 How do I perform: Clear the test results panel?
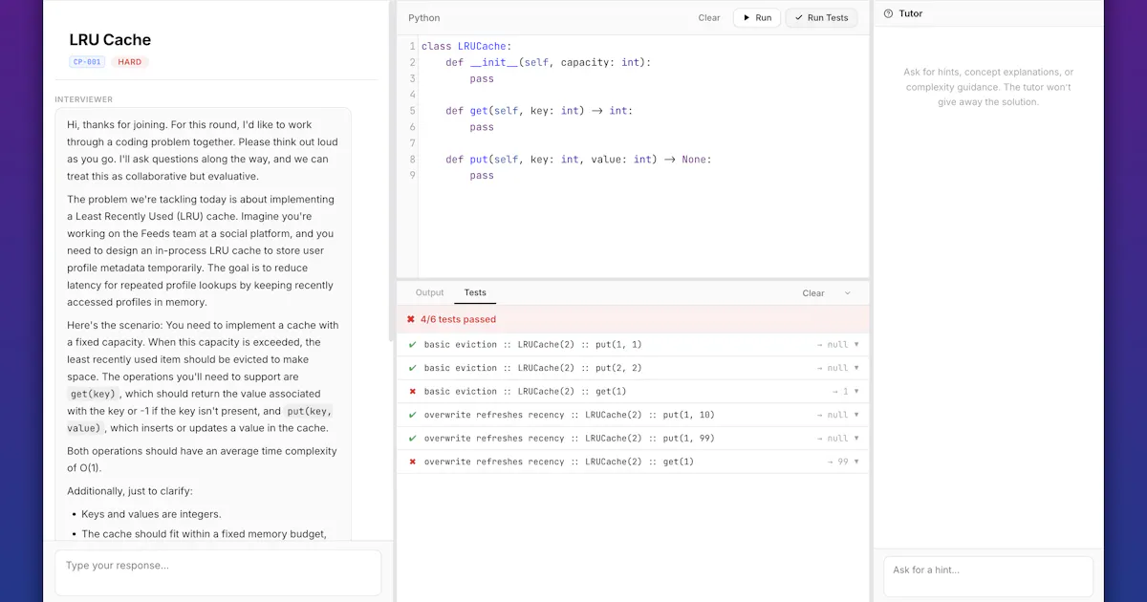pos(813,293)
